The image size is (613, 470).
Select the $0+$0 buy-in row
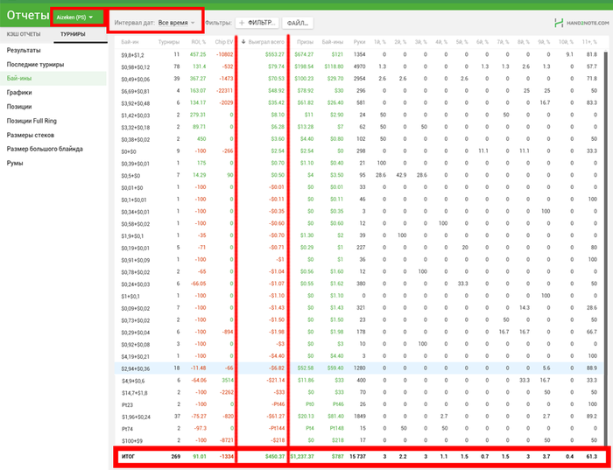pos(359,151)
